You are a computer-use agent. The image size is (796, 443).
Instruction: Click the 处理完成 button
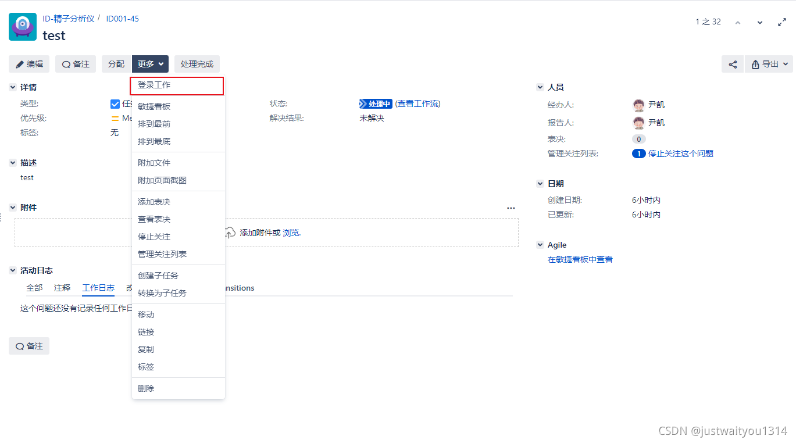click(x=197, y=64)
